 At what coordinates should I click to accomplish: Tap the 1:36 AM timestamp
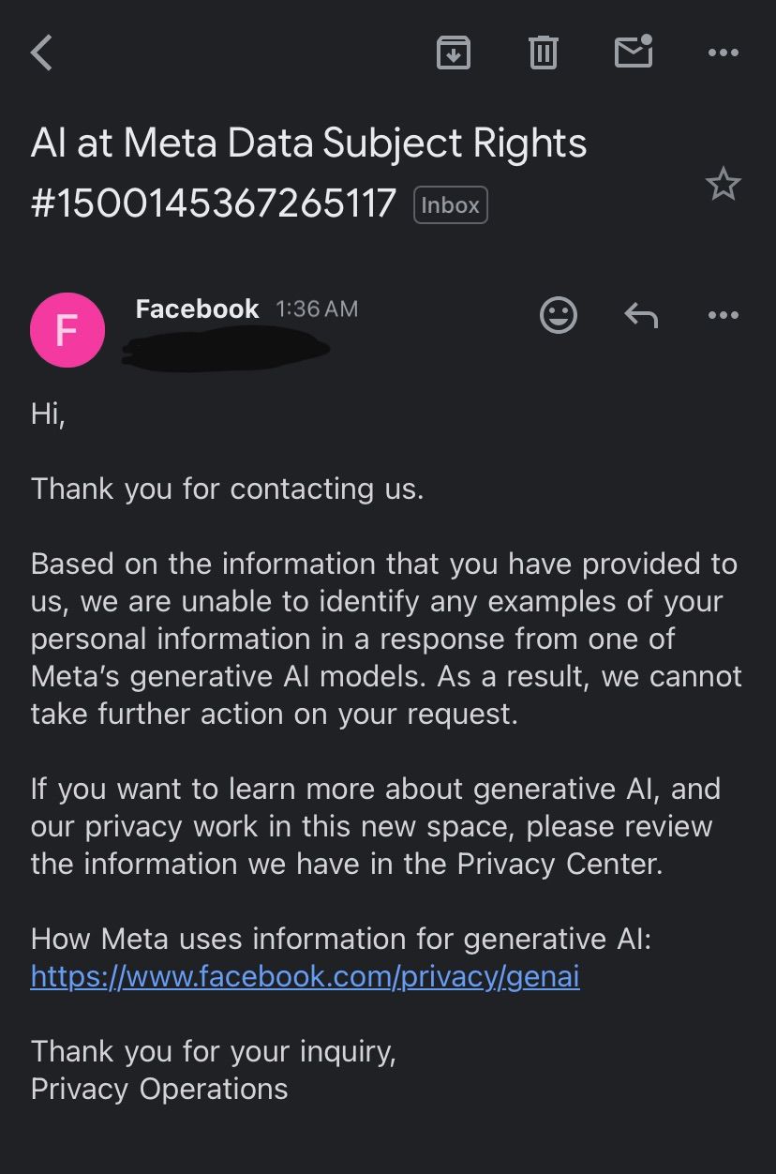[x=317, y=309]
